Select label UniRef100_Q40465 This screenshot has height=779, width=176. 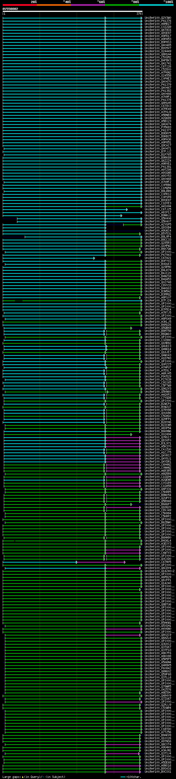click(x=158, y=45)
